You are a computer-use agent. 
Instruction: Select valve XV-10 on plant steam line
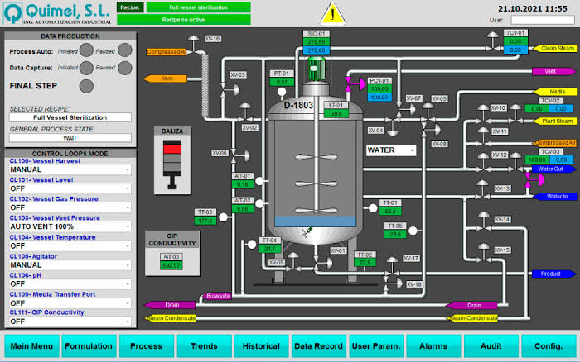click(483, 115)
